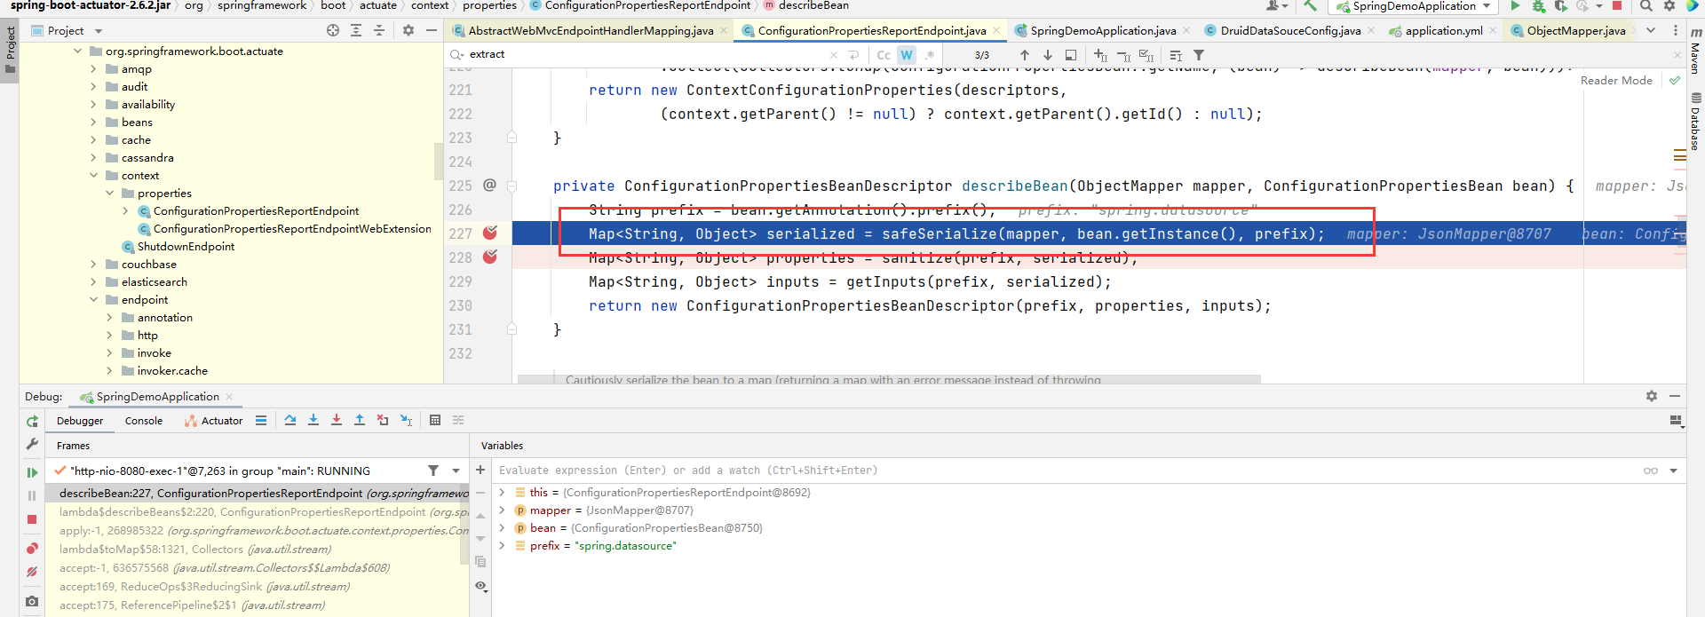
Task: Focus the Evaluate expression input field
Action: click(1066, 471)
